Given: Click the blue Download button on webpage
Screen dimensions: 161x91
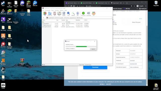Looking at the screenshot, I should (95, 67).
